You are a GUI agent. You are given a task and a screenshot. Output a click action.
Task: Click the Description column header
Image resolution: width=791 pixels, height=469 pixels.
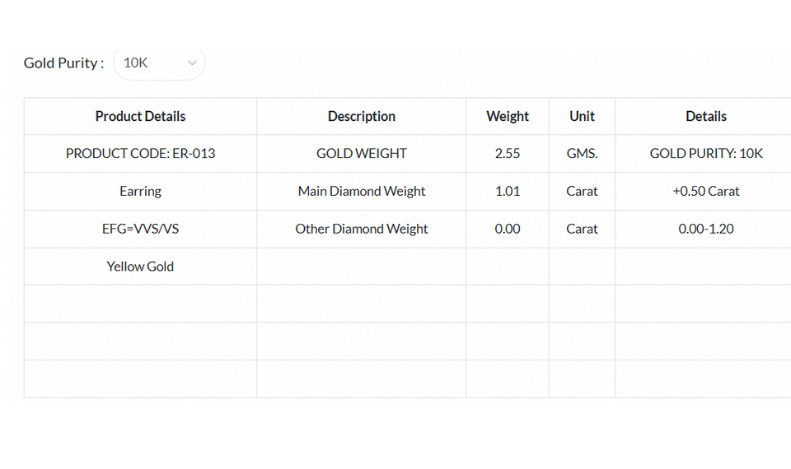click(x=361, y=117)
